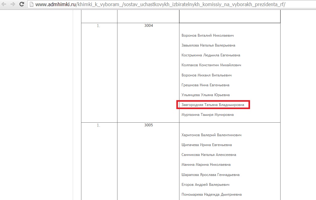Click the browser forward arrow
Screen dimensions: 316x200
coord(13,4)
